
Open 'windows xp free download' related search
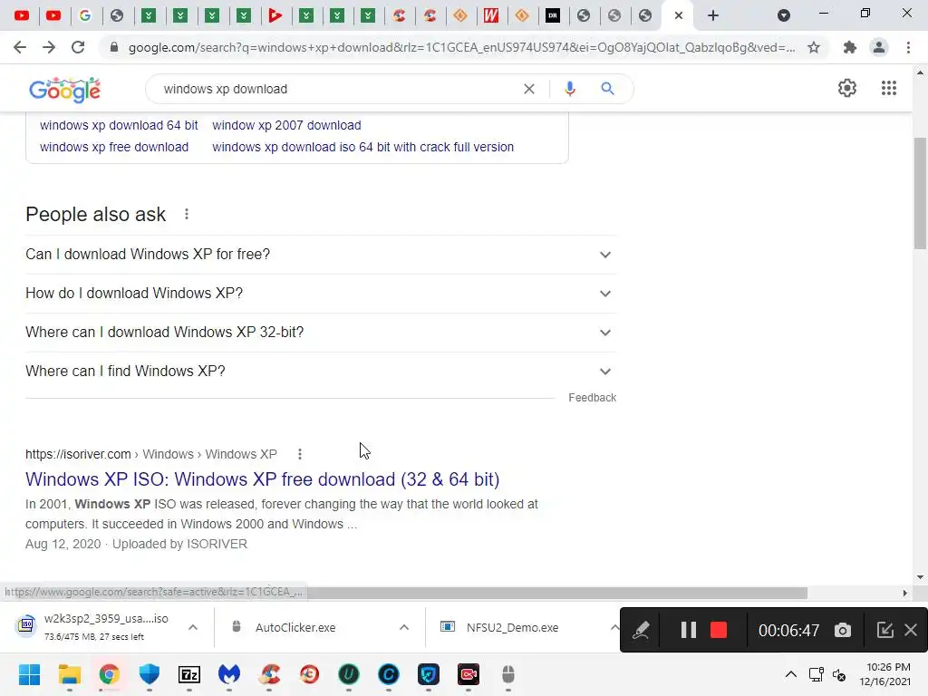114,147
